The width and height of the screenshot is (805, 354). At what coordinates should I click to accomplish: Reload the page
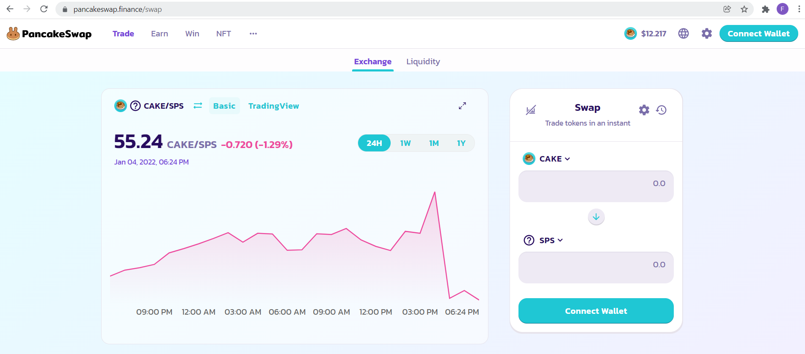point(44,9)
